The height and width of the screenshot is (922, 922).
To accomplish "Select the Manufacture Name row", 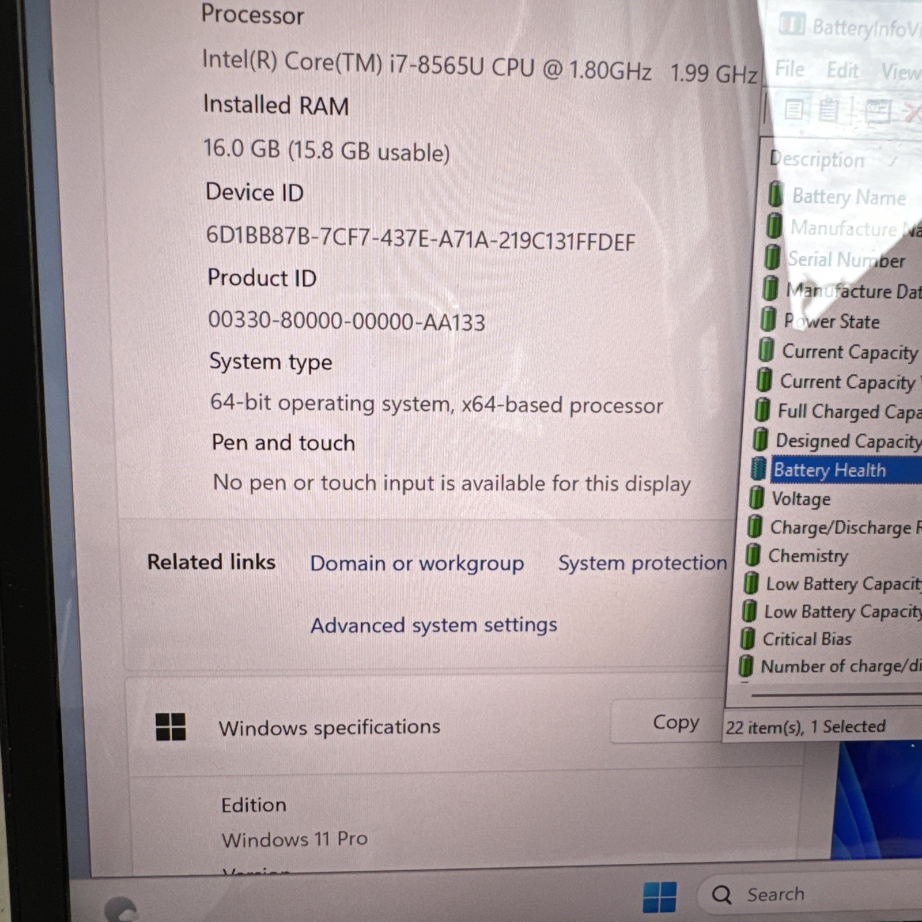I will 845,228.
